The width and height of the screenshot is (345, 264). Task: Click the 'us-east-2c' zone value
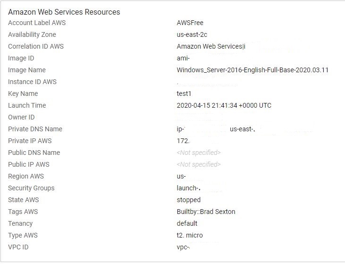(192, 34)
